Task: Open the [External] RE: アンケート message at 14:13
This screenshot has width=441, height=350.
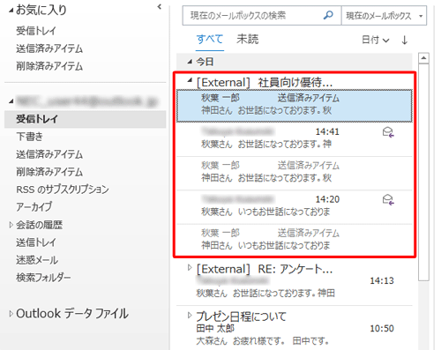Action: pyautogui.click(x=295, y=281)
